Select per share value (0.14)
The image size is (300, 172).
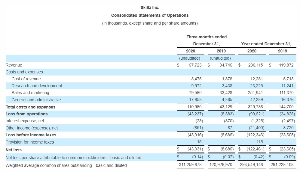(x=197, y=157)
